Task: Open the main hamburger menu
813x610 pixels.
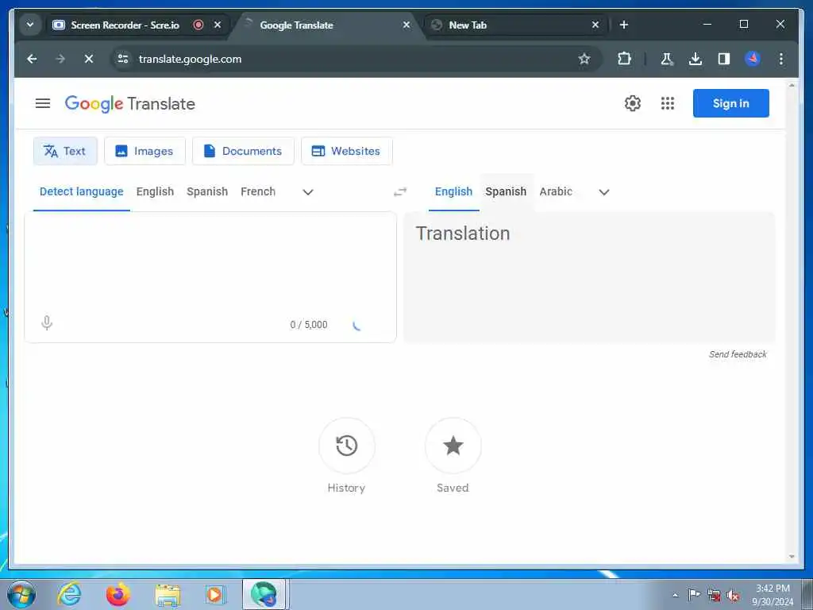Action: 43,103
